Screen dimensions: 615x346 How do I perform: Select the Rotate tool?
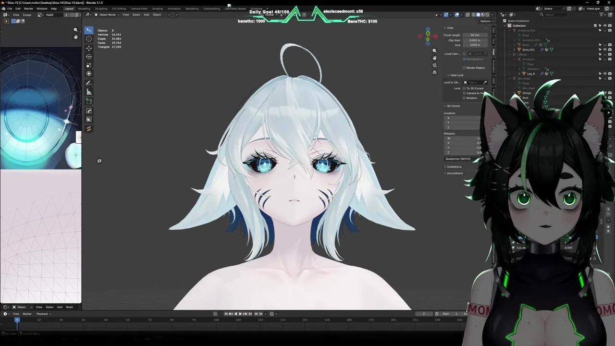pyautogui.click(x=89, y=57)
